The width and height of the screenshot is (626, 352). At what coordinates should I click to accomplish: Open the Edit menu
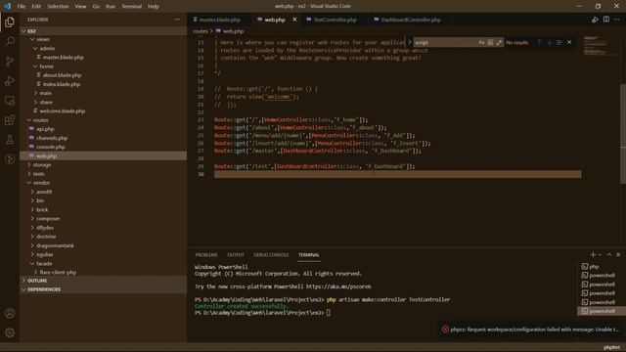36,7
